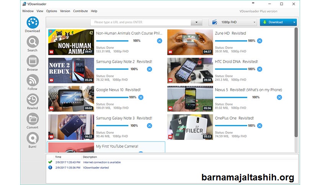Click the 'Zune HD Revisited' title

pyautogui.click(x=230, y=33)
